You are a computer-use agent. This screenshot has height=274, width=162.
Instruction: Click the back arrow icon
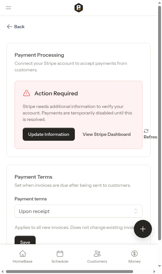[10, 27]
